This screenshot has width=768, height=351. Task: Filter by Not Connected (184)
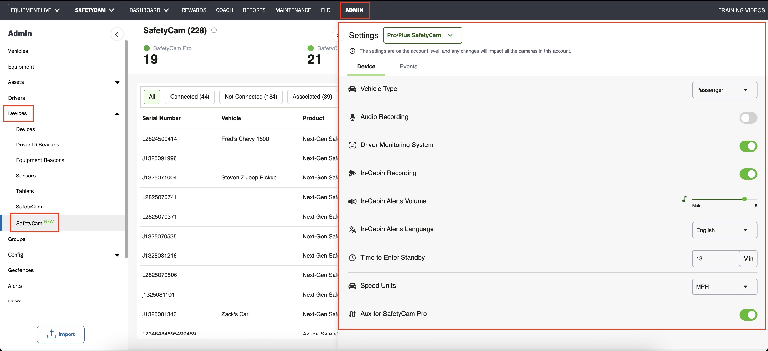pos(251,97)
